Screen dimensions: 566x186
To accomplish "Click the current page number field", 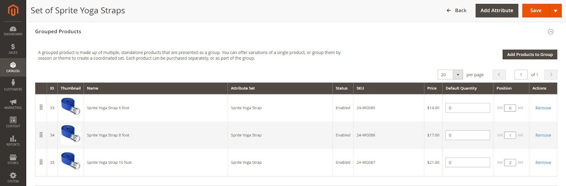I will (521, 74).
